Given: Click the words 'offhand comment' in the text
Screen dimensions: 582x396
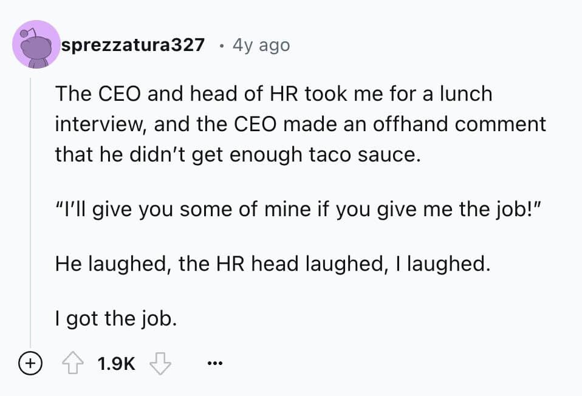Looking at the screenshot, I should pyautogui.click(x=463, y=125).
